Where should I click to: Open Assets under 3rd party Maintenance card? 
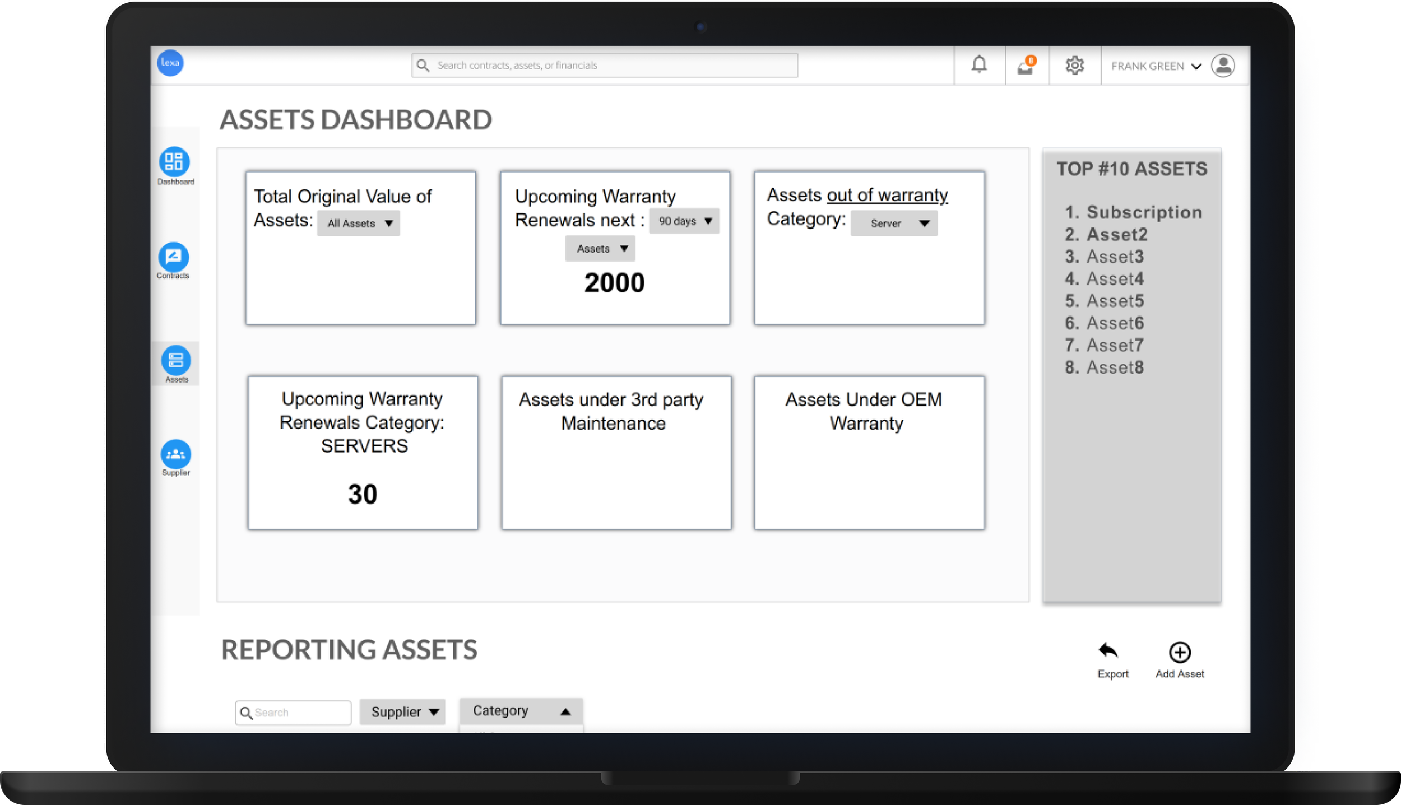pyautogui.click(x=616, y=453)
